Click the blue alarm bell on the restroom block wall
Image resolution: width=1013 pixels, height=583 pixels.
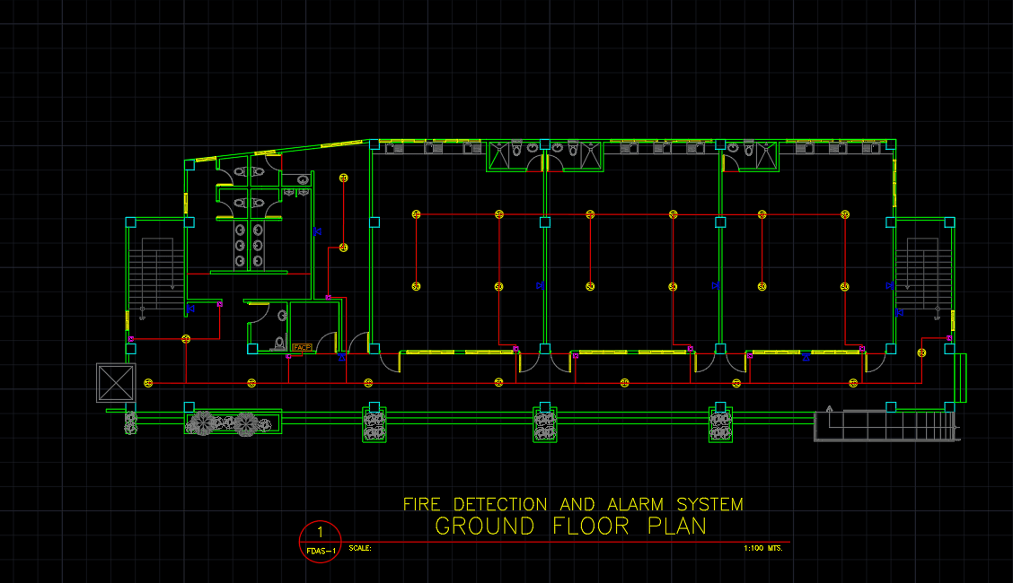316,231
